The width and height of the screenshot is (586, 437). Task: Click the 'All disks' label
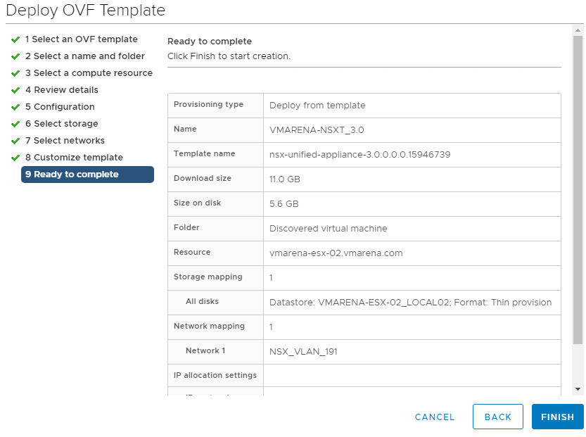pos(202,301)
